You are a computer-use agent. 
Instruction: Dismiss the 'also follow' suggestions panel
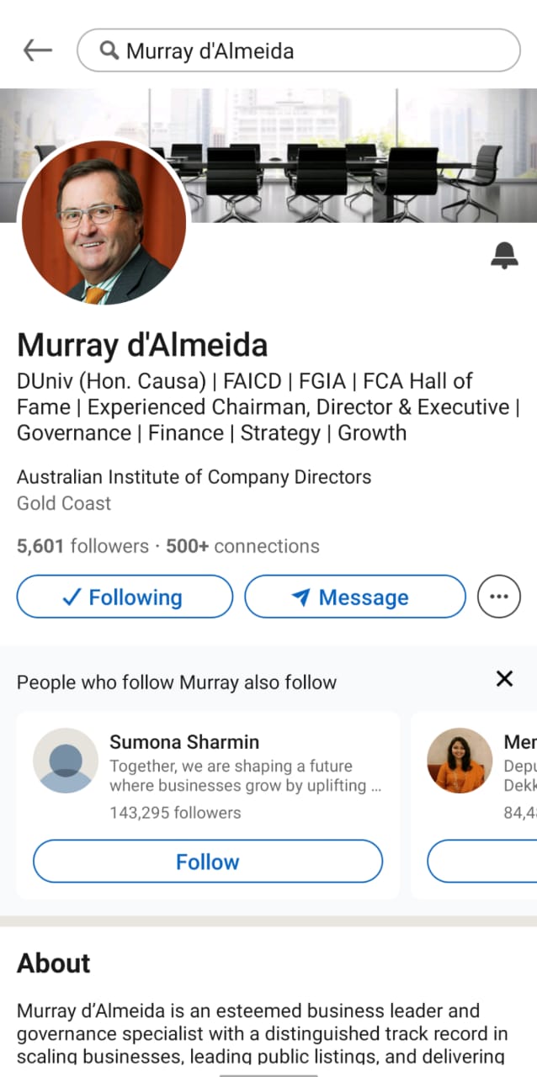click(x=504, y=679)
